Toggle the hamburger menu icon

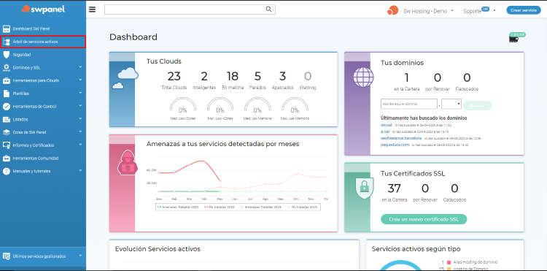click(x=92, y=9)
